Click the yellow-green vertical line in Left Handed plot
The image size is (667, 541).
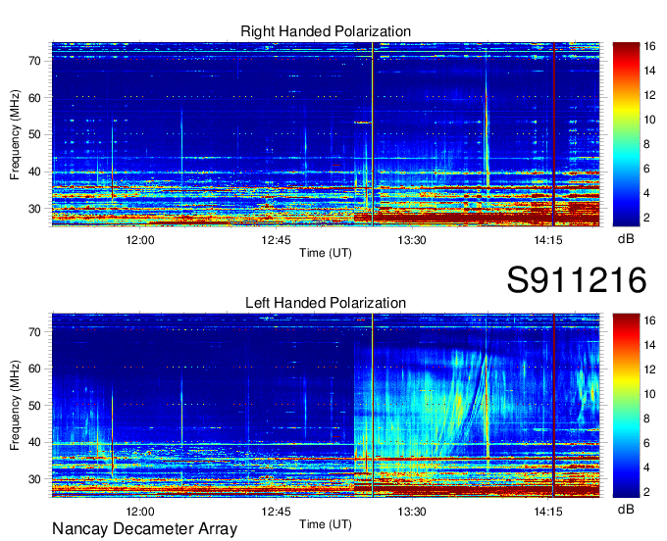(372, 405)
